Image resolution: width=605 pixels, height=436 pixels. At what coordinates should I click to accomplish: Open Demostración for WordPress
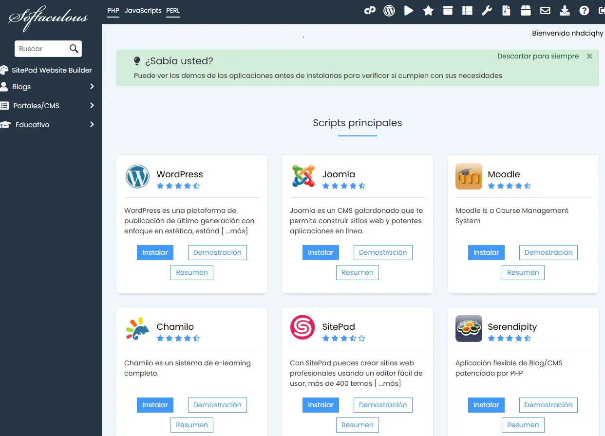217,252
